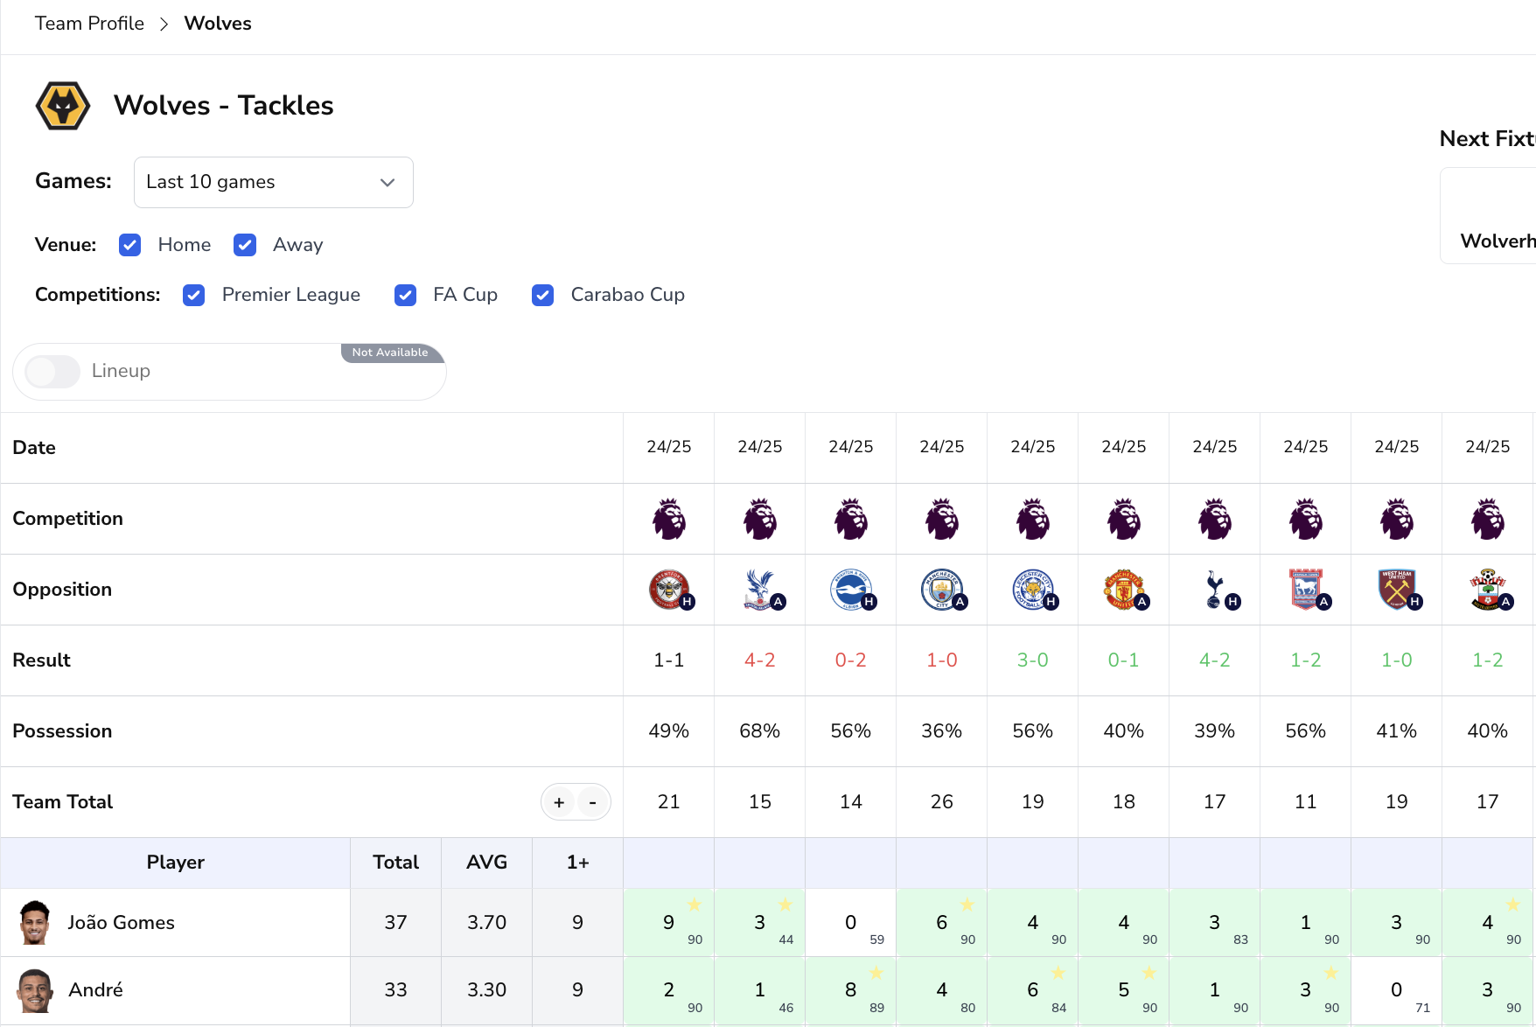Click the Wolves club crest logo
1536x1027 pixels.
tap(63, 106)
